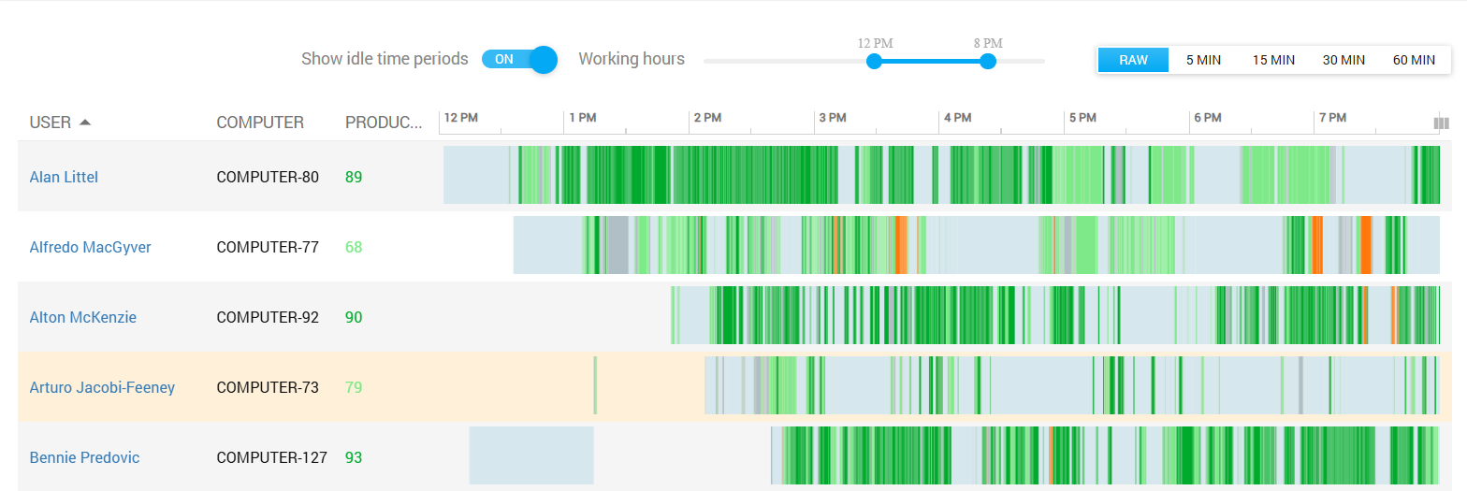Switch to 30 MIN interval view
This screenshot has width=1467, height=491.
pos(1344,60)
